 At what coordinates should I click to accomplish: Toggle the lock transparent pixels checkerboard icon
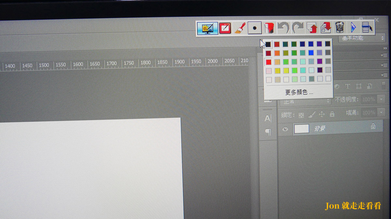301,115
